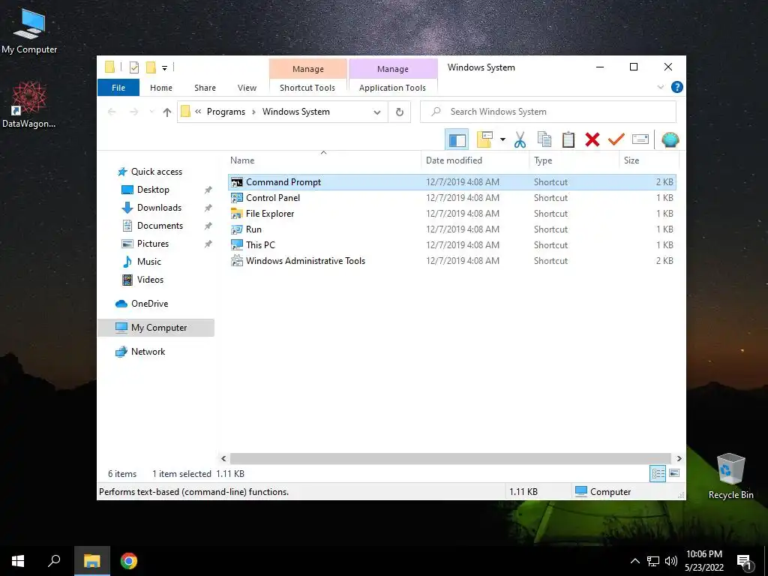Click the orange checkmark Properties icon
Viewport: 768px width, 576px height.
pos(616,140)
